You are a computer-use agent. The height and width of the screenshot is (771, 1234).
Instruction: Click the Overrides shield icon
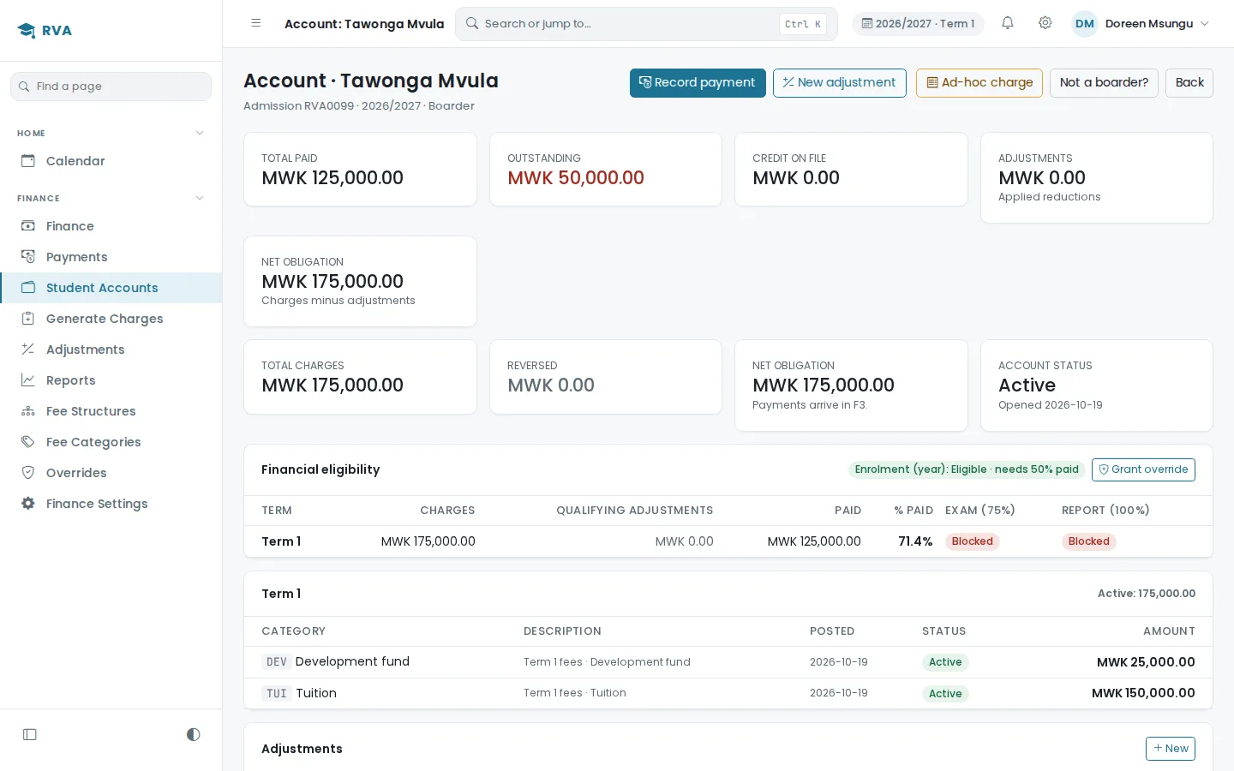[x=28, y=473]
